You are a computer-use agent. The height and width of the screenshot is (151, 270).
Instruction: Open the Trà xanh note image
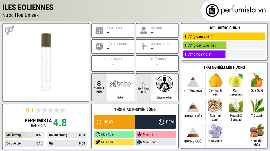257,105
